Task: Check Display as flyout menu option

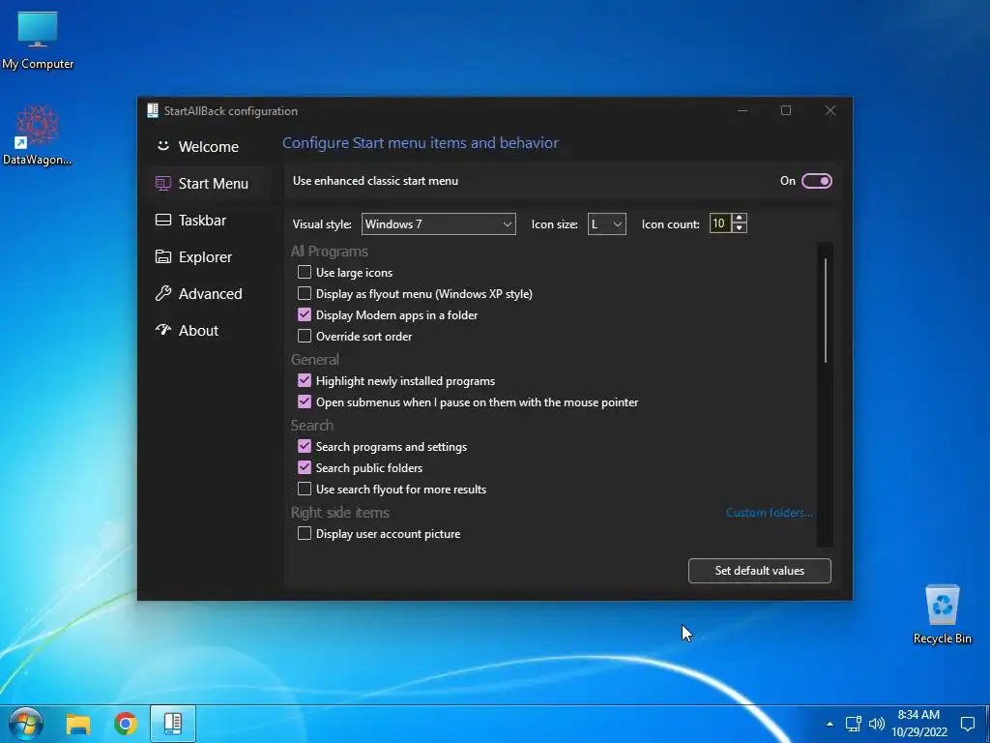Action: [x=305, y=294]
